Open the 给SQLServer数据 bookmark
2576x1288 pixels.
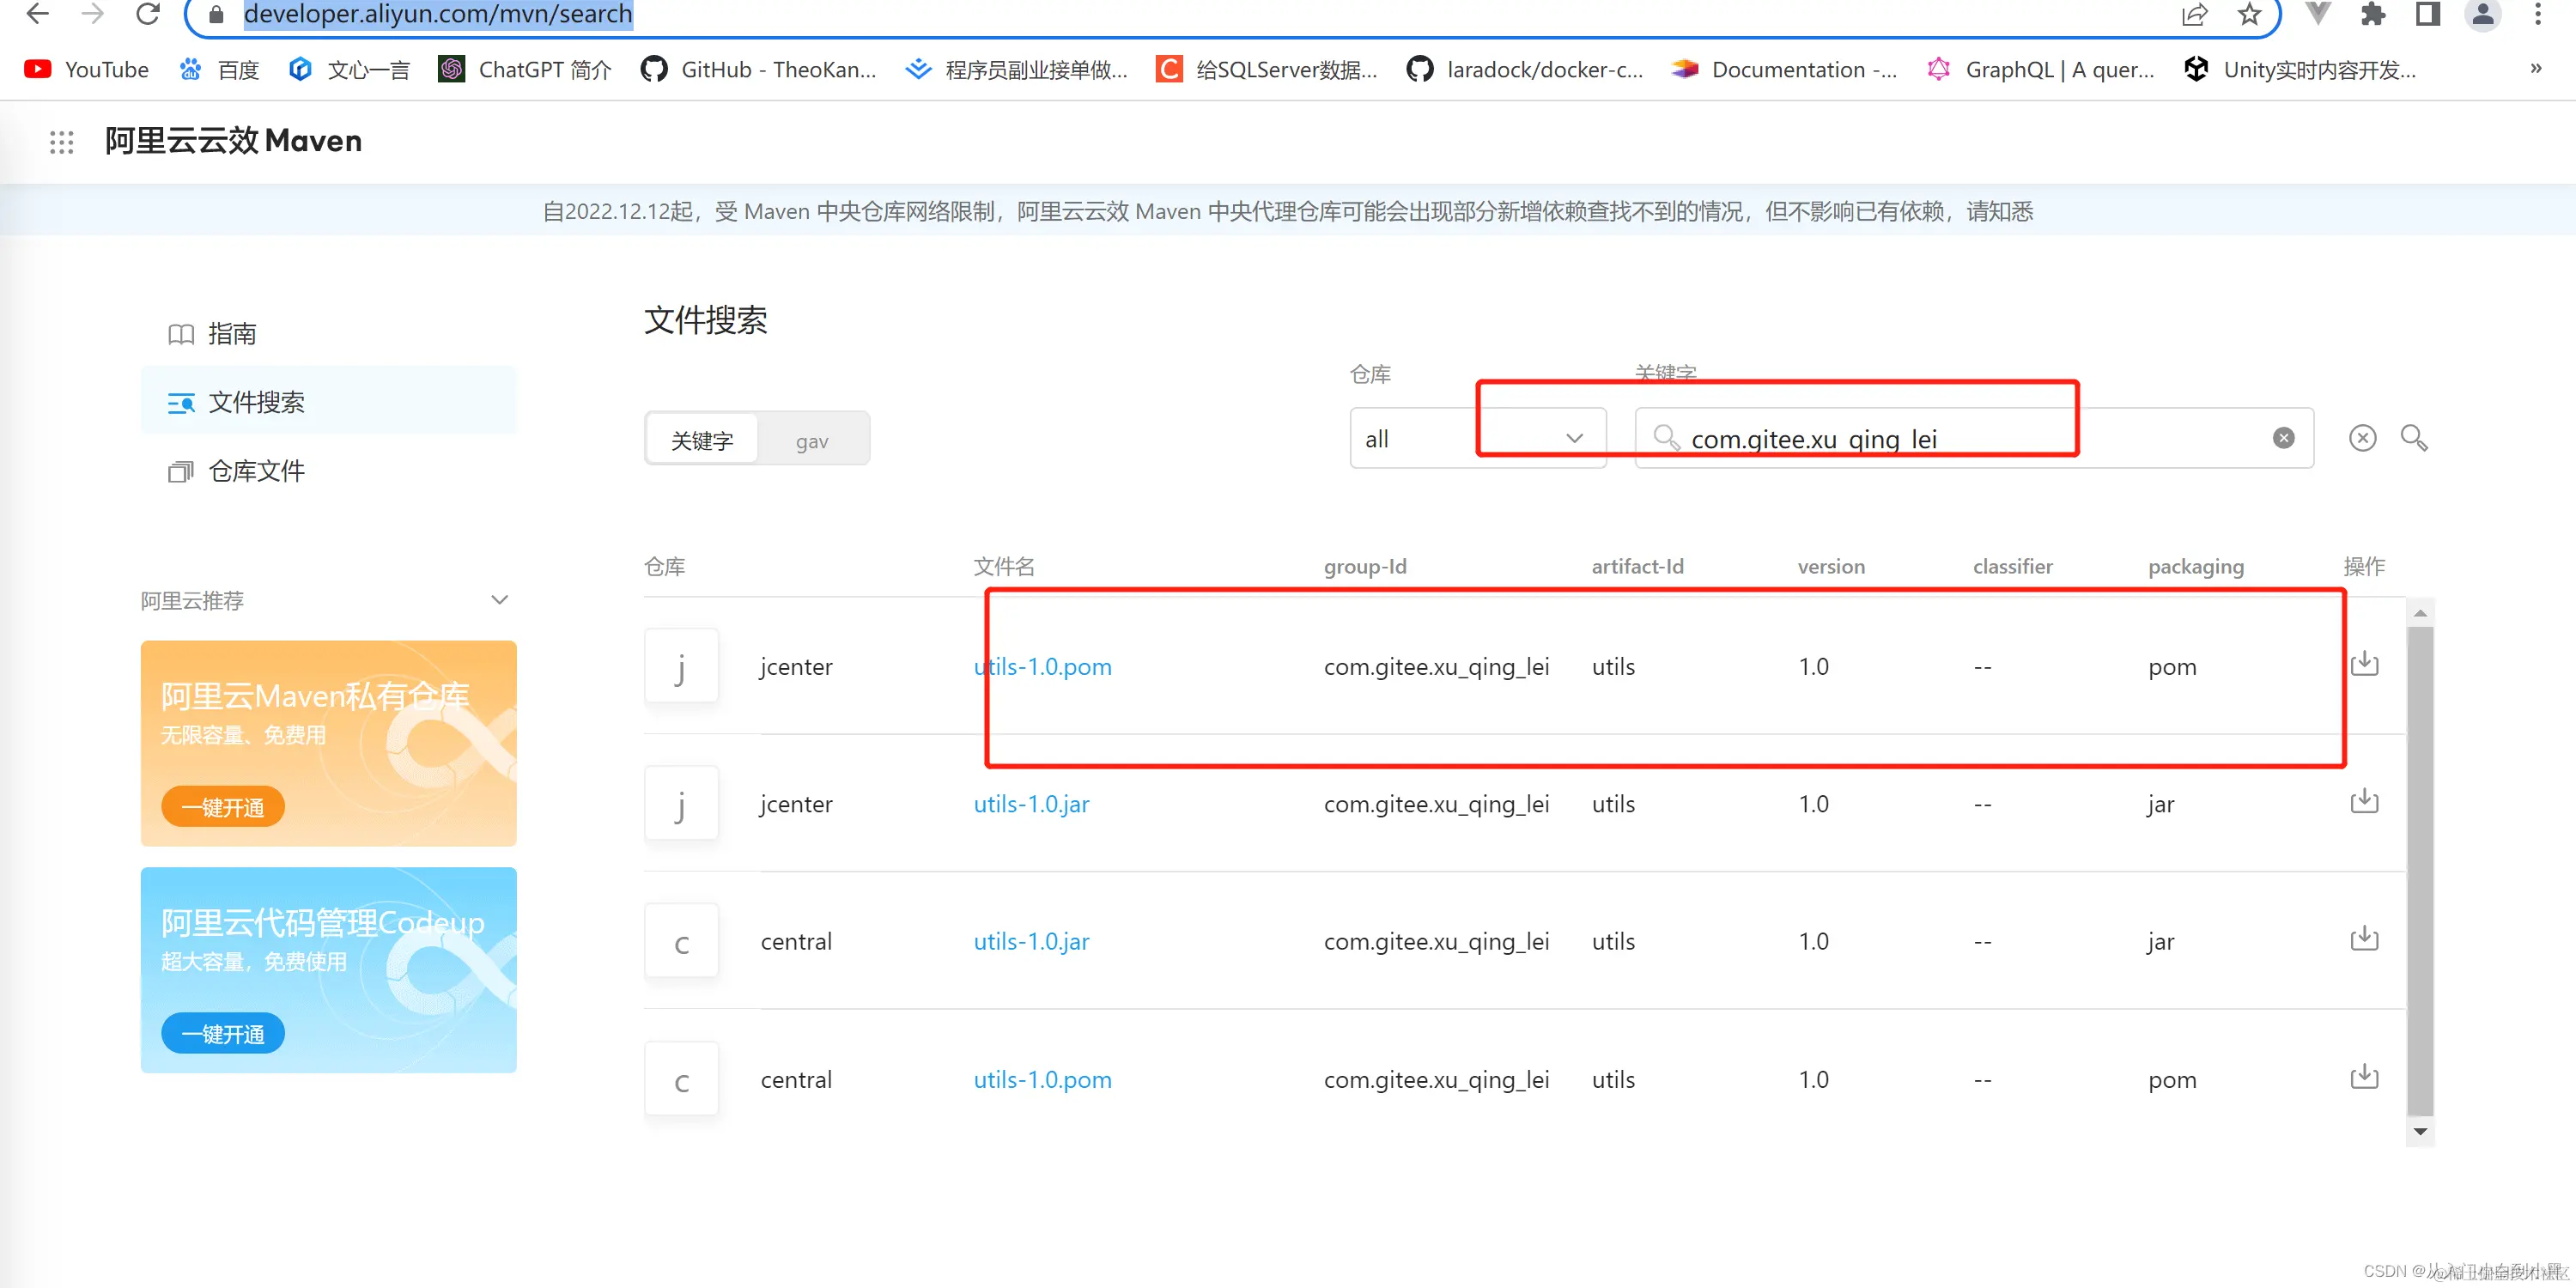click(1266, 69)
